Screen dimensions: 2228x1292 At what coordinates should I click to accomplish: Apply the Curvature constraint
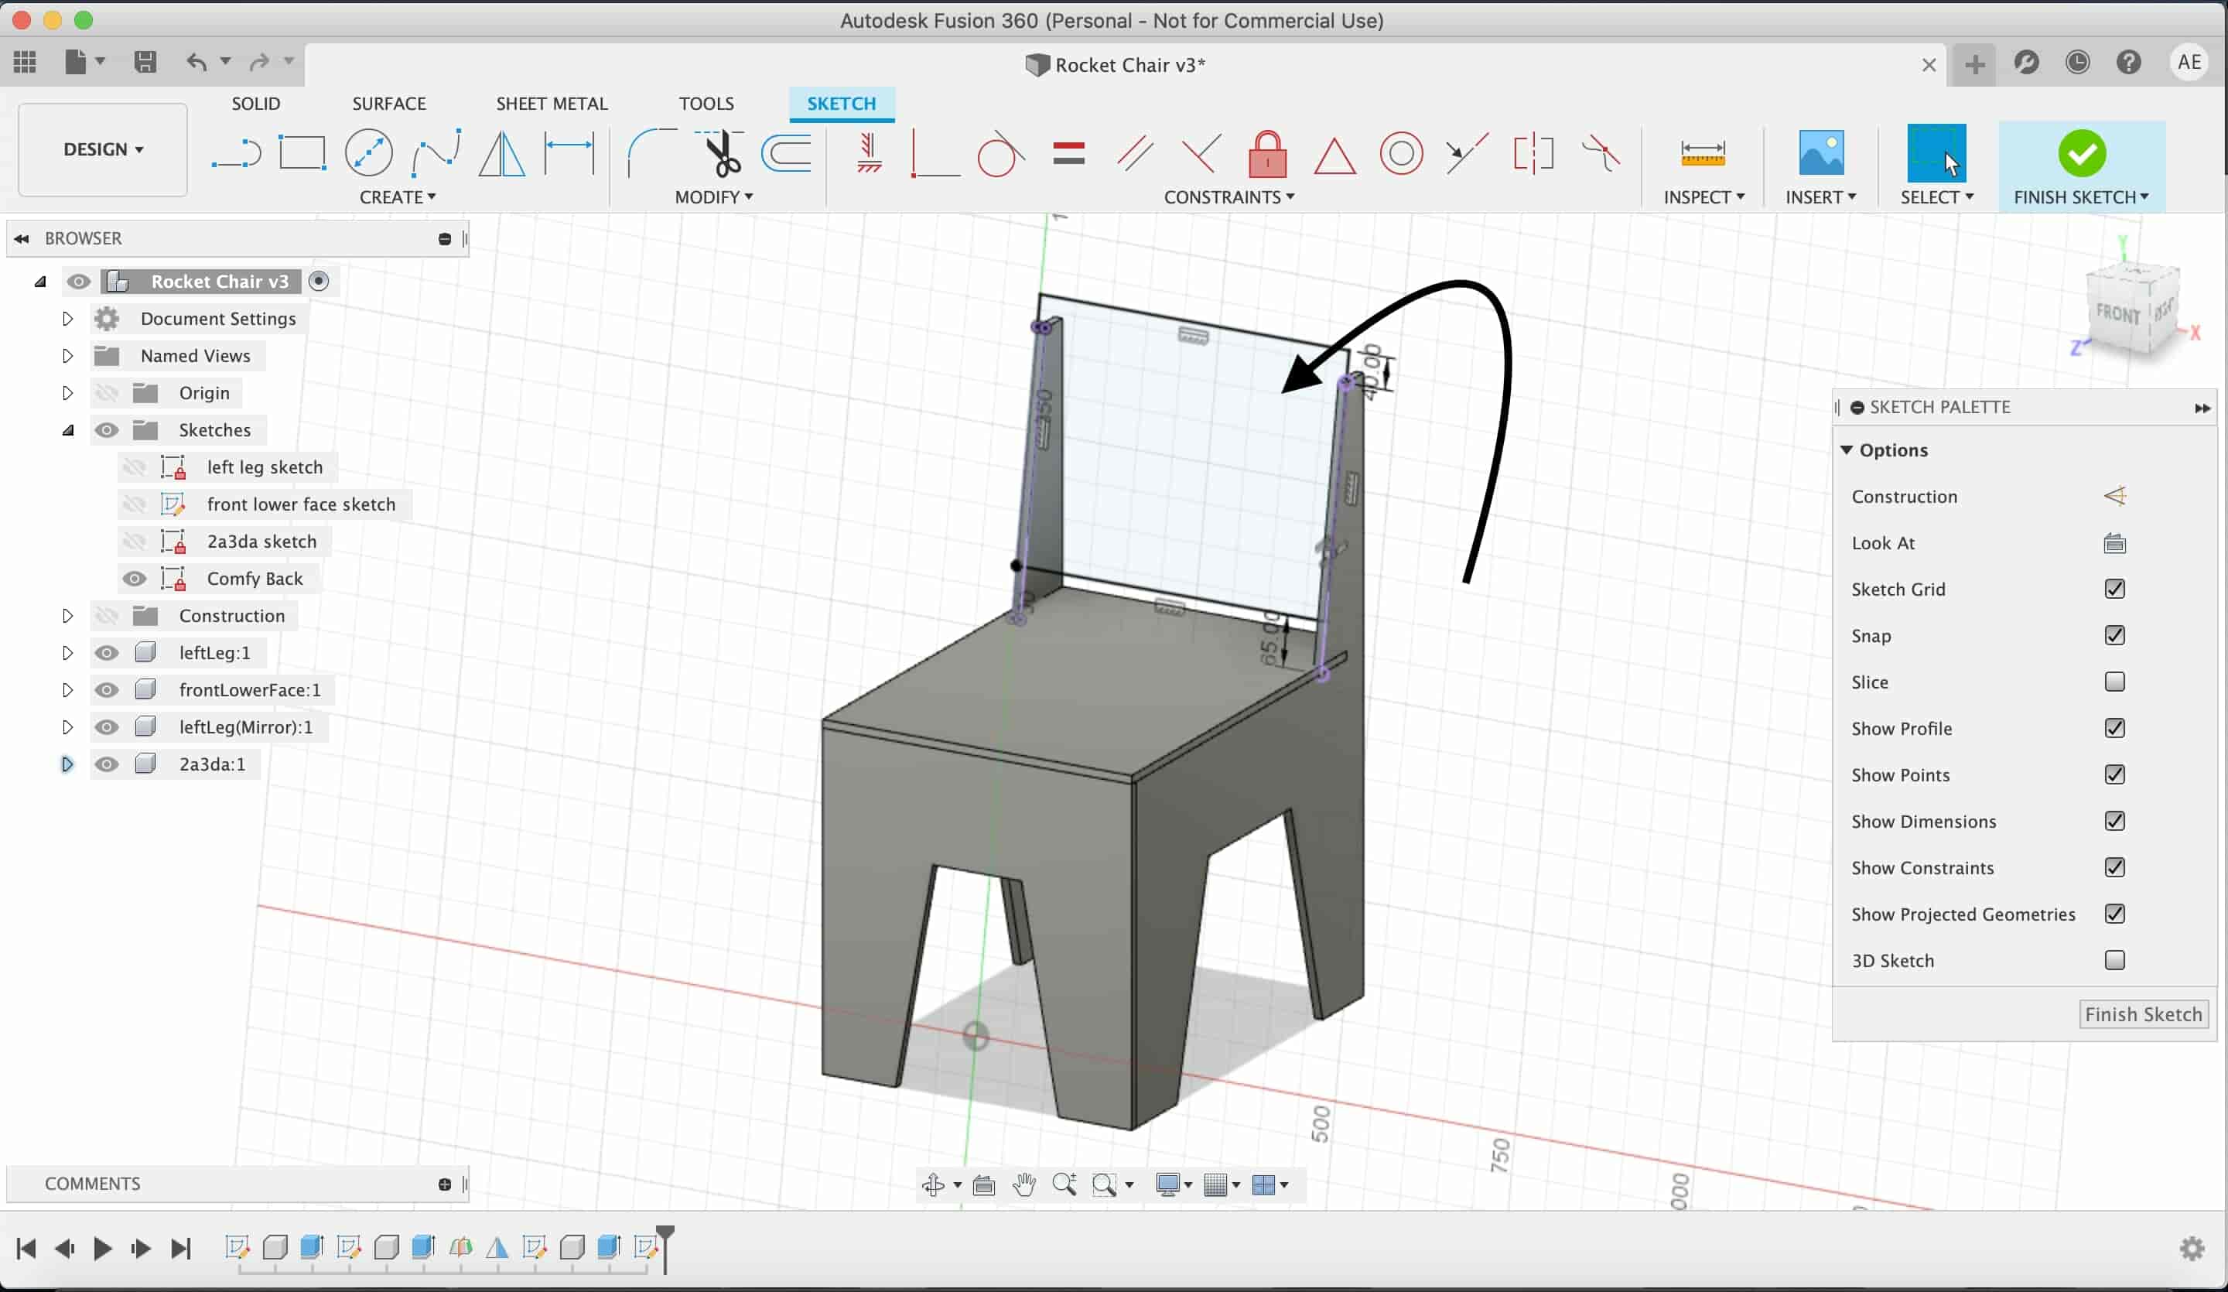[x=1601, y=153]
